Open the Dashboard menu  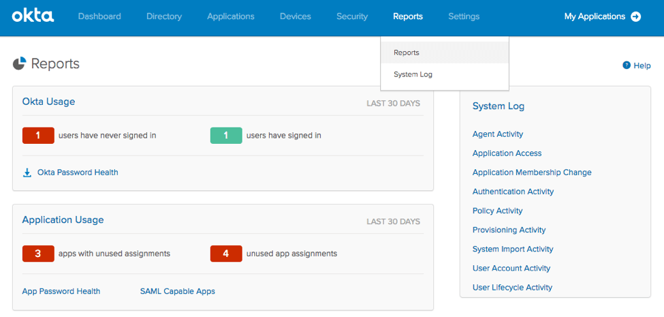coord(99,16)
